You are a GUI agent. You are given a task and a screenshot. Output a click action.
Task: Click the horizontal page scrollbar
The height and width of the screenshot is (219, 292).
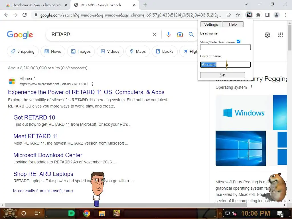click(x=126, y=205)
